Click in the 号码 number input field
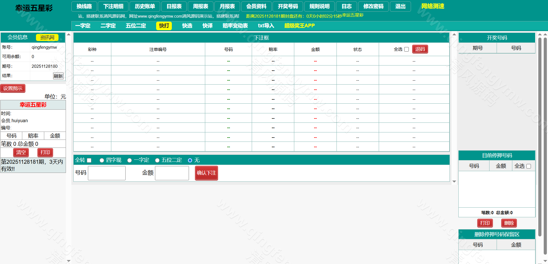 (x=106, y=173)
